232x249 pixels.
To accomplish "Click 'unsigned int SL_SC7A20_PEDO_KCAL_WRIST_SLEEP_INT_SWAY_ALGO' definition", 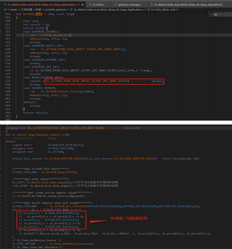I will coord(72,128).
